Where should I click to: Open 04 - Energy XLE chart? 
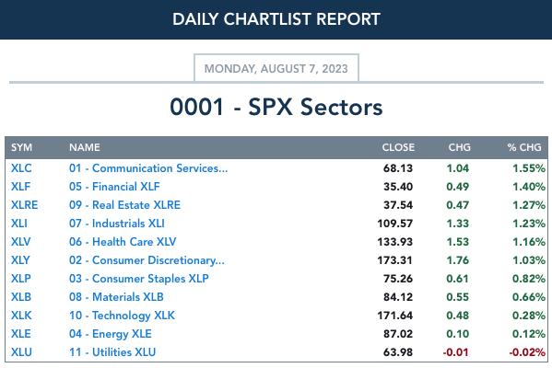[111, 334]
